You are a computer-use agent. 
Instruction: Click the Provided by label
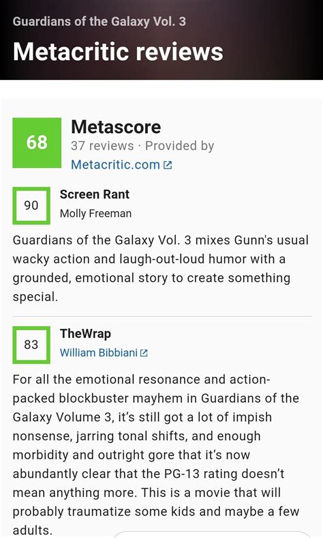coord(179,146)
